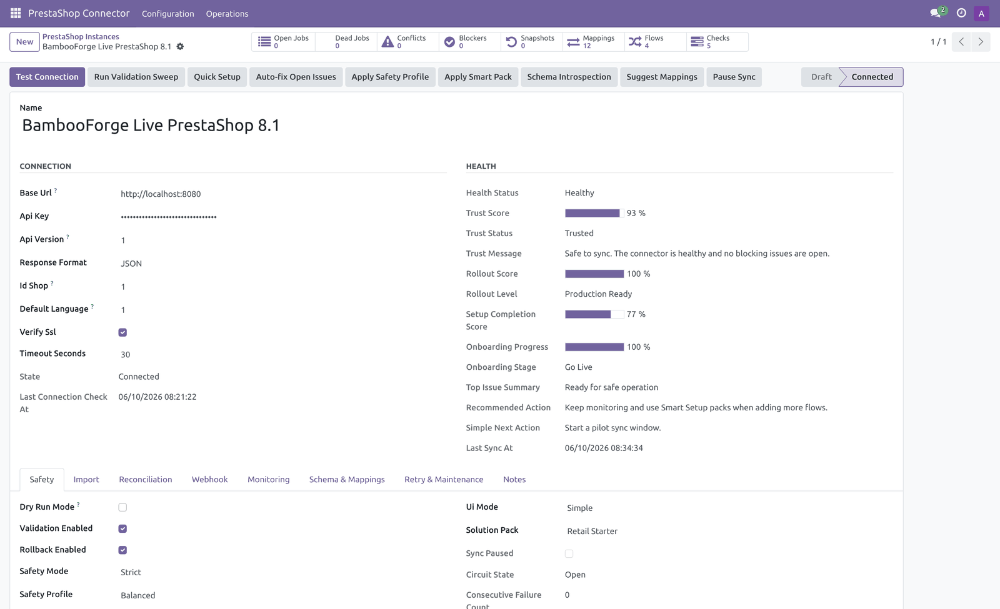Screen dimensions: 1000x609
Task: Open Checks via the server icon
Action: [x=697, y=42]
